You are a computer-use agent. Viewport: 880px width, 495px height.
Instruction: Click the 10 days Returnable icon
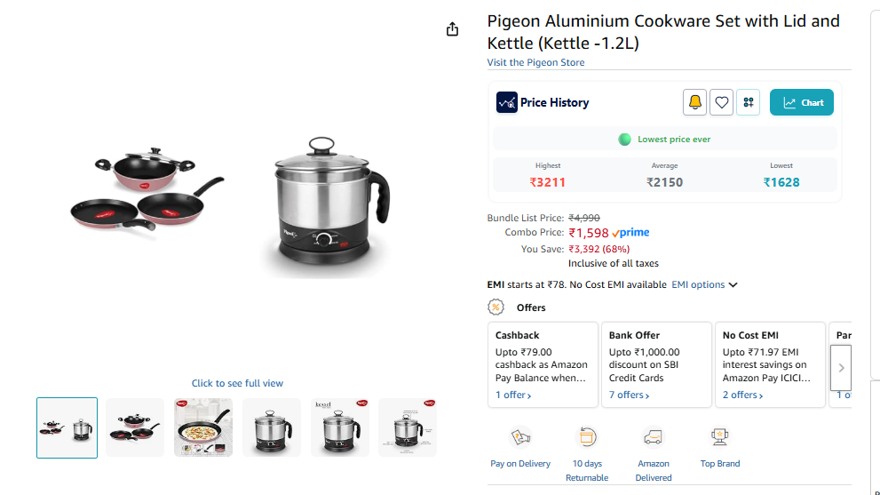[587, 437]
